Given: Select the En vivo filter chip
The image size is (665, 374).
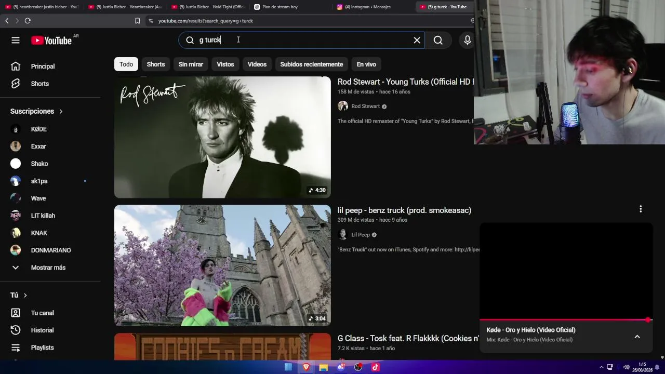Looking at the screenshot, I should coord(366,64).
